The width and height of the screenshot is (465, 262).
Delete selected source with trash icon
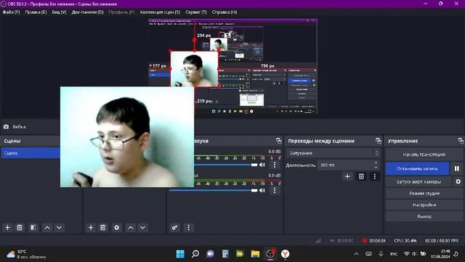[103, 228]
